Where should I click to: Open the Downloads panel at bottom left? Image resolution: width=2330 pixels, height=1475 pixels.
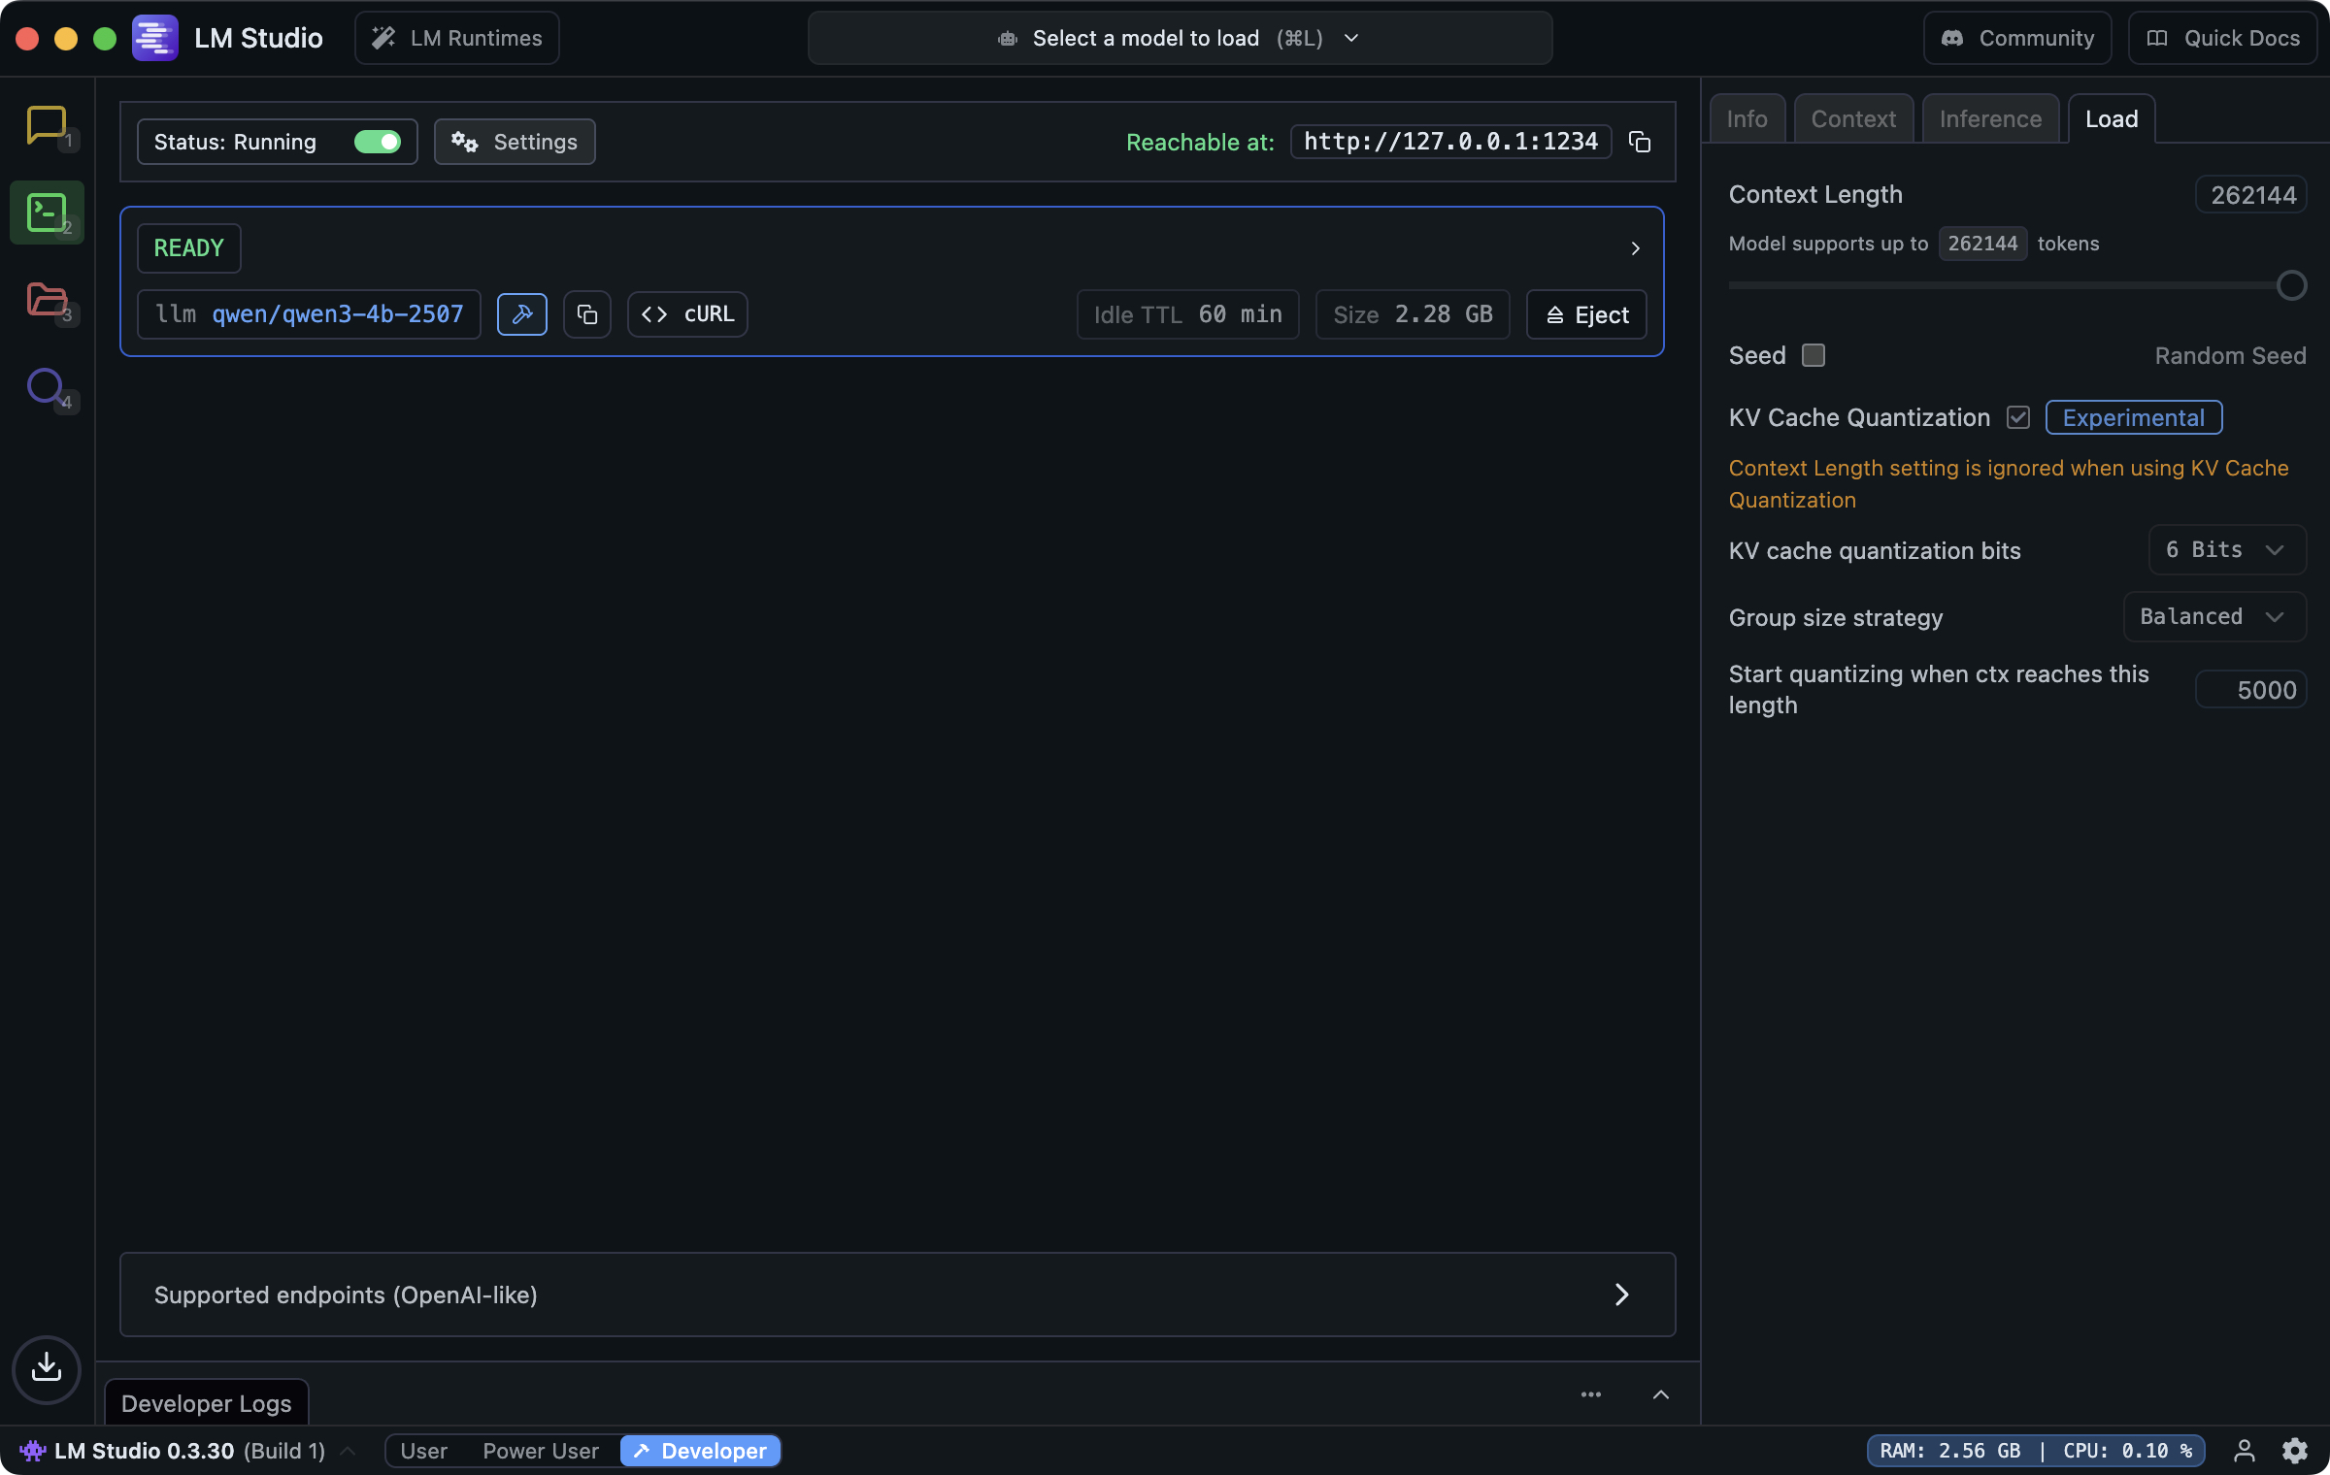46,1369
